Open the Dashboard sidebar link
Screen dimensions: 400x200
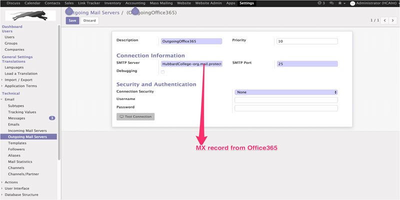pyautogui.click(x=12, y=26)
